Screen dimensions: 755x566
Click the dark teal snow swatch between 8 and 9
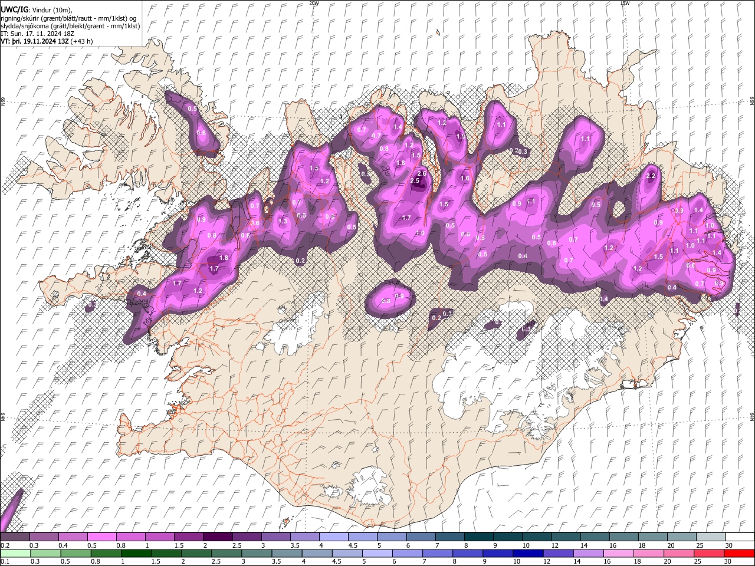coord(478,537)
